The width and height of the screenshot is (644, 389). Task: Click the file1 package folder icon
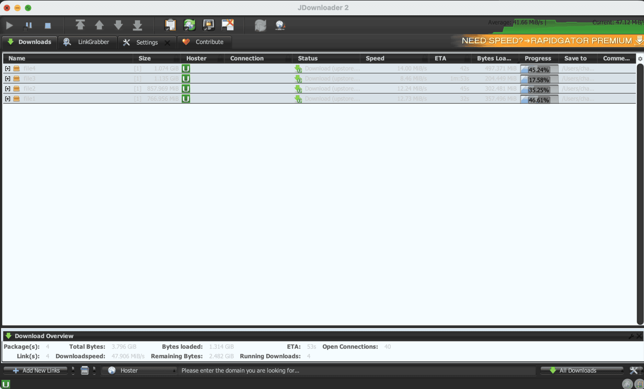17,99
